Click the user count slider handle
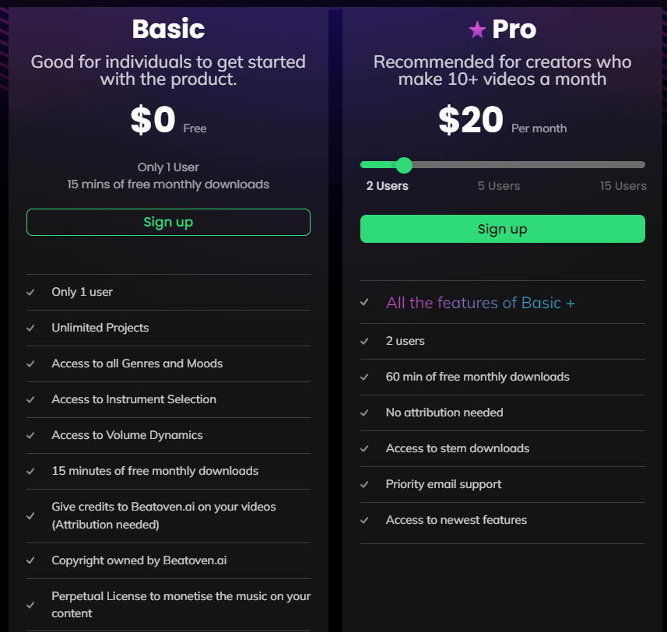This screenshot has width=667, height=632. click(403, 165)
